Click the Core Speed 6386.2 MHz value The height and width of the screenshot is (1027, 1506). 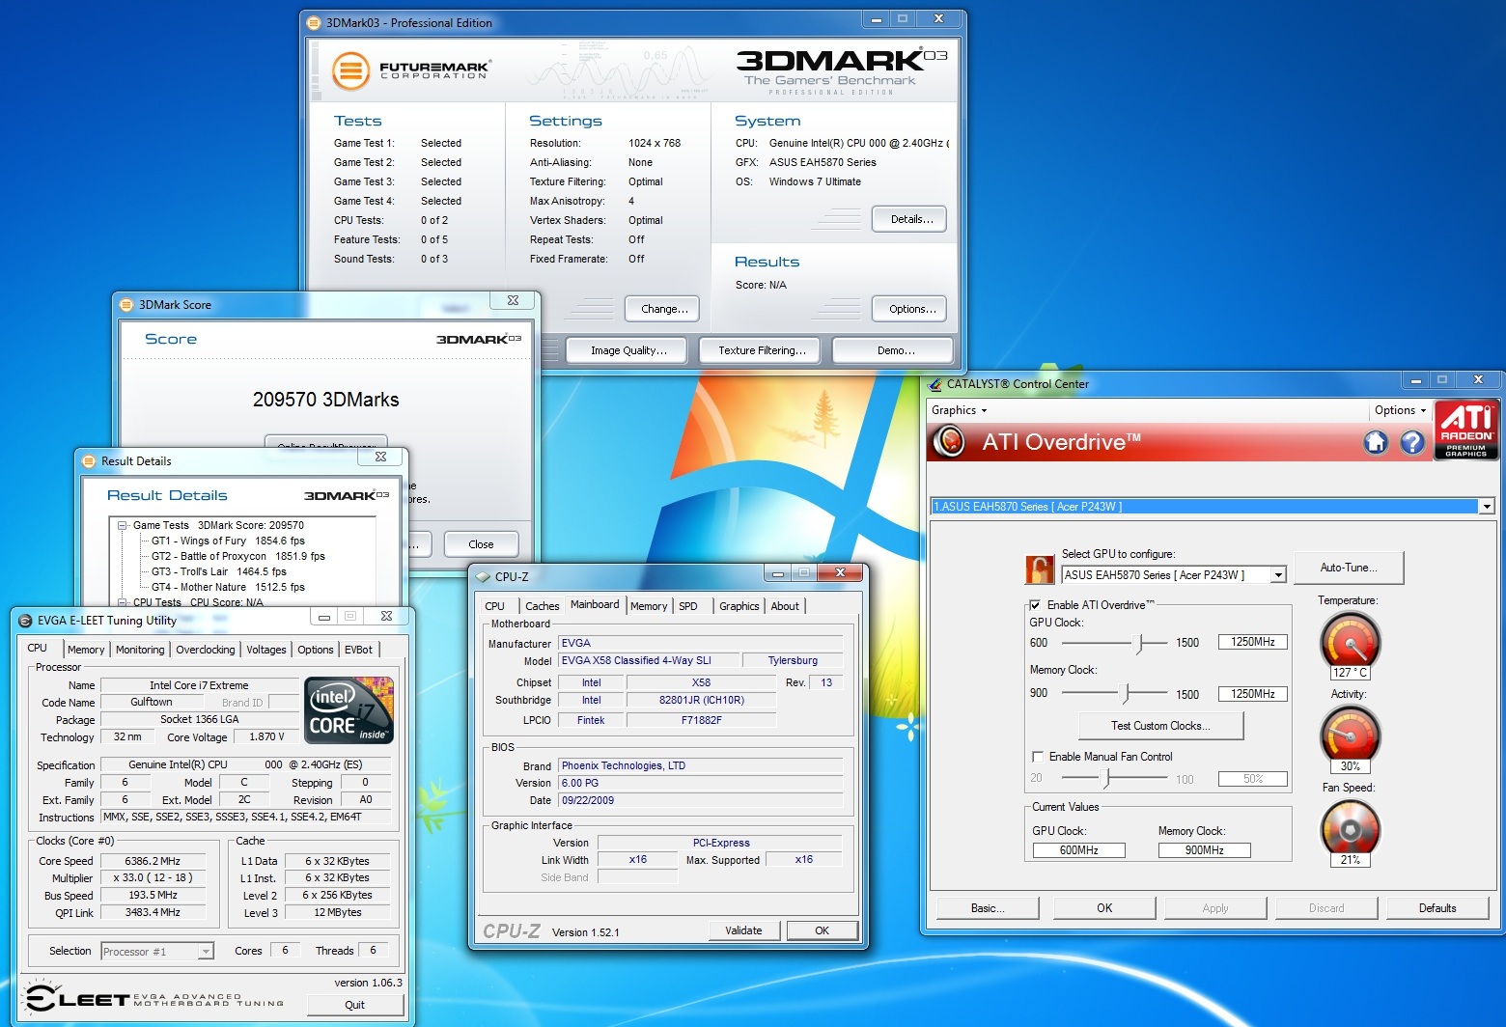(x=153, y=861)
